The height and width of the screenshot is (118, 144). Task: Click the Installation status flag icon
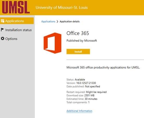(x=2, y=30)
